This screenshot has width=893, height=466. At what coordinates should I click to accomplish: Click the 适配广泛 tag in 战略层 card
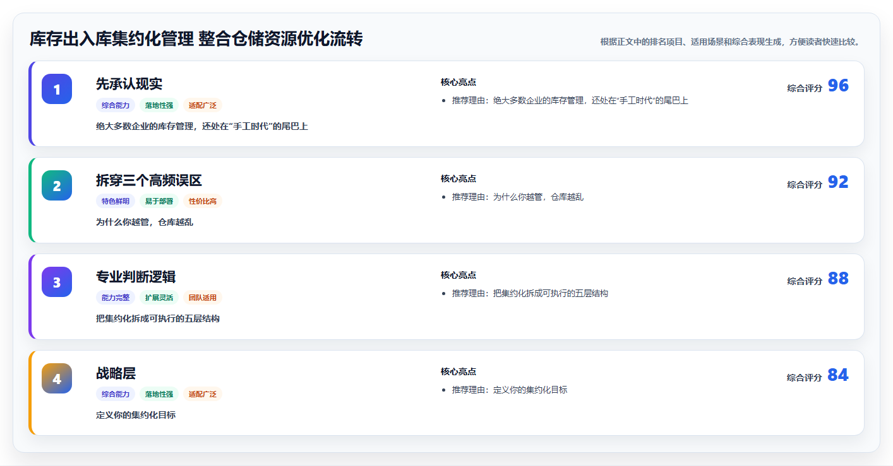tap(203, 394)
